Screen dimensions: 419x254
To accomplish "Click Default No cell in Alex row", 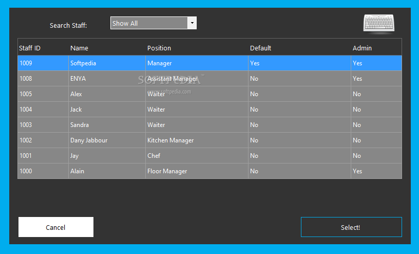I will pos(299,94).
